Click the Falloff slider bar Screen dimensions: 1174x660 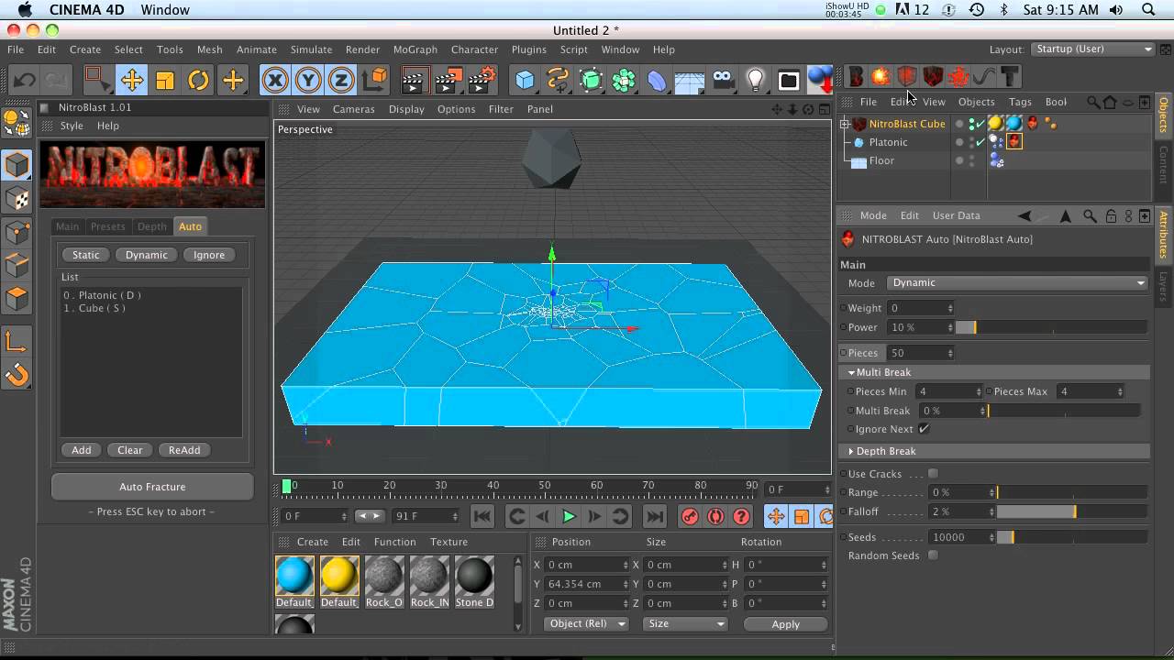tap(1071, 511)
